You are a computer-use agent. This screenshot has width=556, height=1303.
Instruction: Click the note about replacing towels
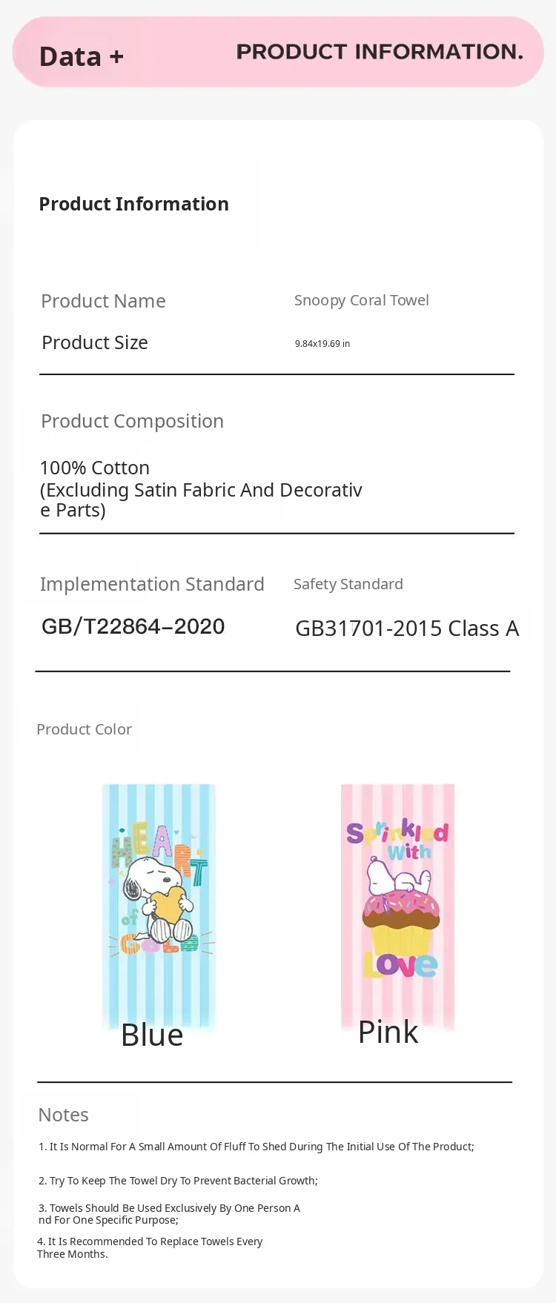(149, 1247)
